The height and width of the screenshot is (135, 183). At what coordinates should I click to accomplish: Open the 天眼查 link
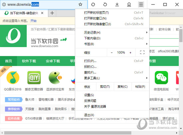30,109
